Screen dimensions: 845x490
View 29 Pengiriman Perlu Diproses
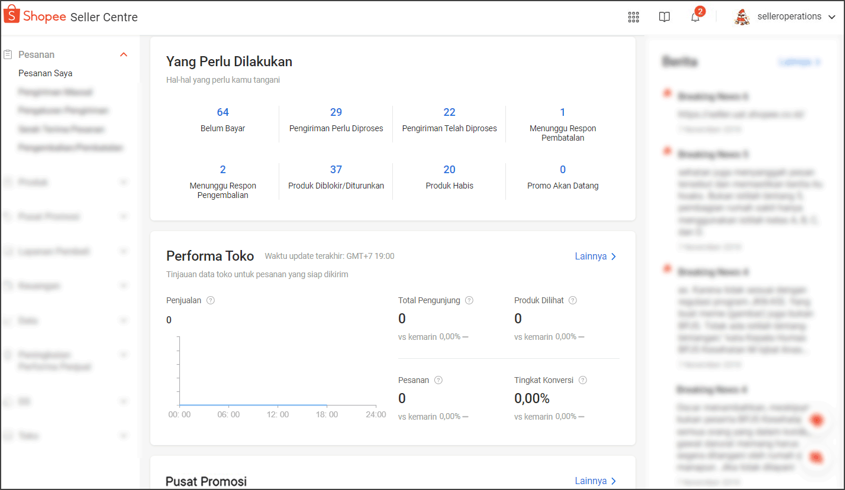tap(336, 112)
